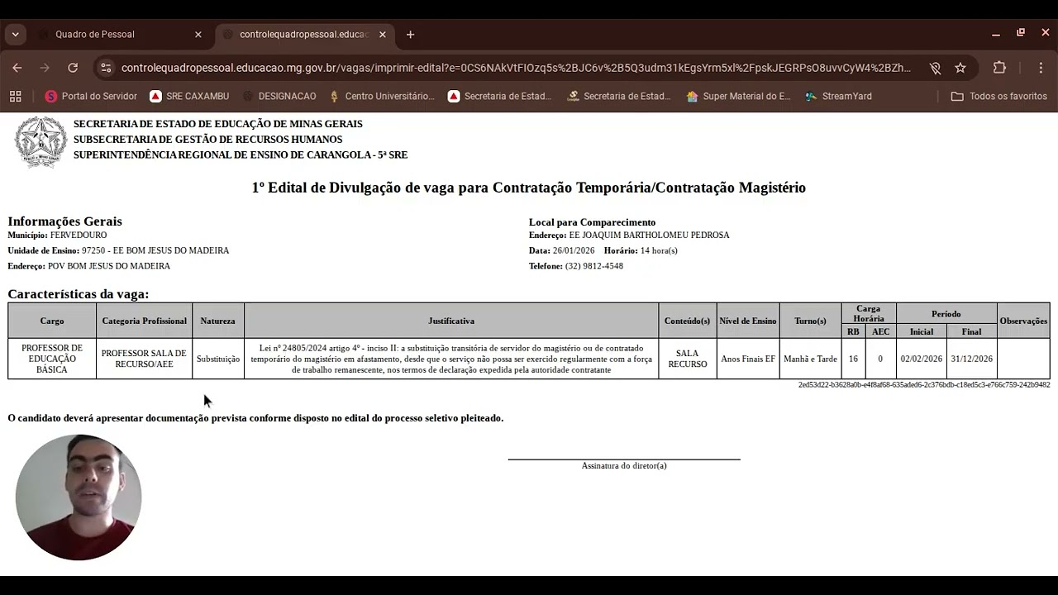Click the Justificativa column header
Viewport: 1058px width, 595px height.
coord(451,321)
